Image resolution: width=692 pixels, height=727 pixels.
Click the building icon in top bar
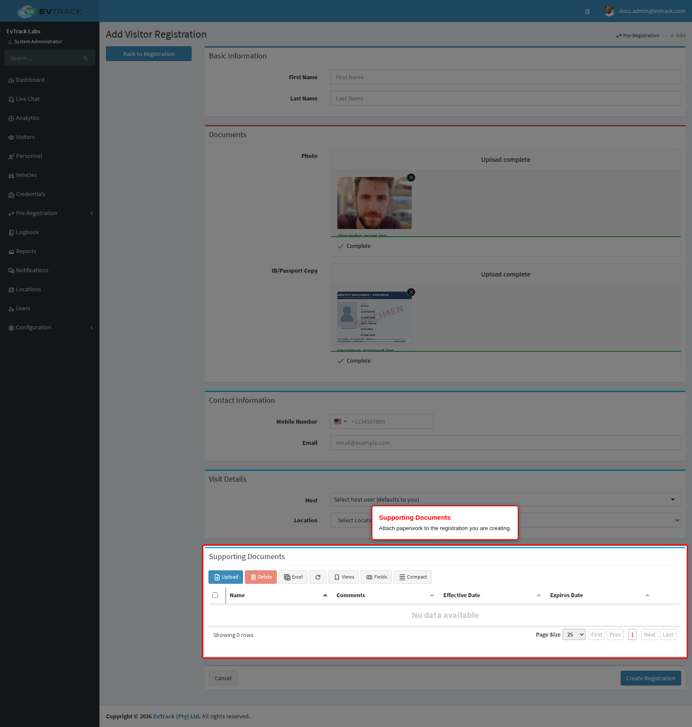(587, 12)
